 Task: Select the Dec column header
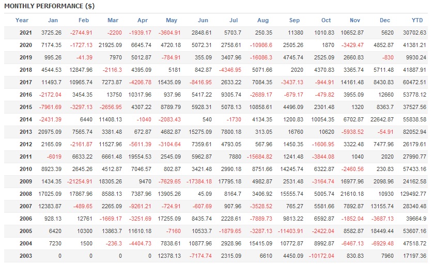pyautogui.click(x=384, y=20)
